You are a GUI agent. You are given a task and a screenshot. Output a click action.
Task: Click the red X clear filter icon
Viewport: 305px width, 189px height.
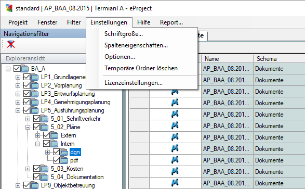[11, 44]
